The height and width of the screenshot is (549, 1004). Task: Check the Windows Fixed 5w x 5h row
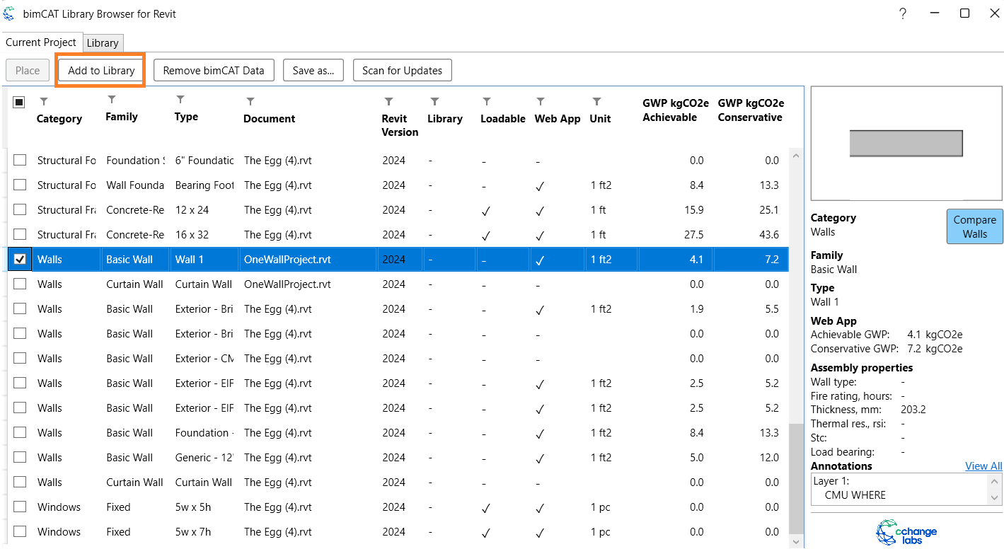point(20,507)
